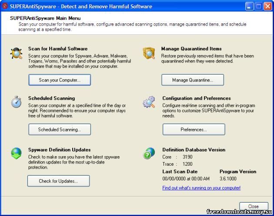This screenshot has height=216, width=274.
Task: Open Manage Quarantine
Action: click(x=192, y=80)
